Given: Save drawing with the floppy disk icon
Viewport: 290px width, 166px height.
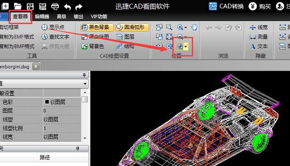Looking at the screenshot, I should point(30,6).
